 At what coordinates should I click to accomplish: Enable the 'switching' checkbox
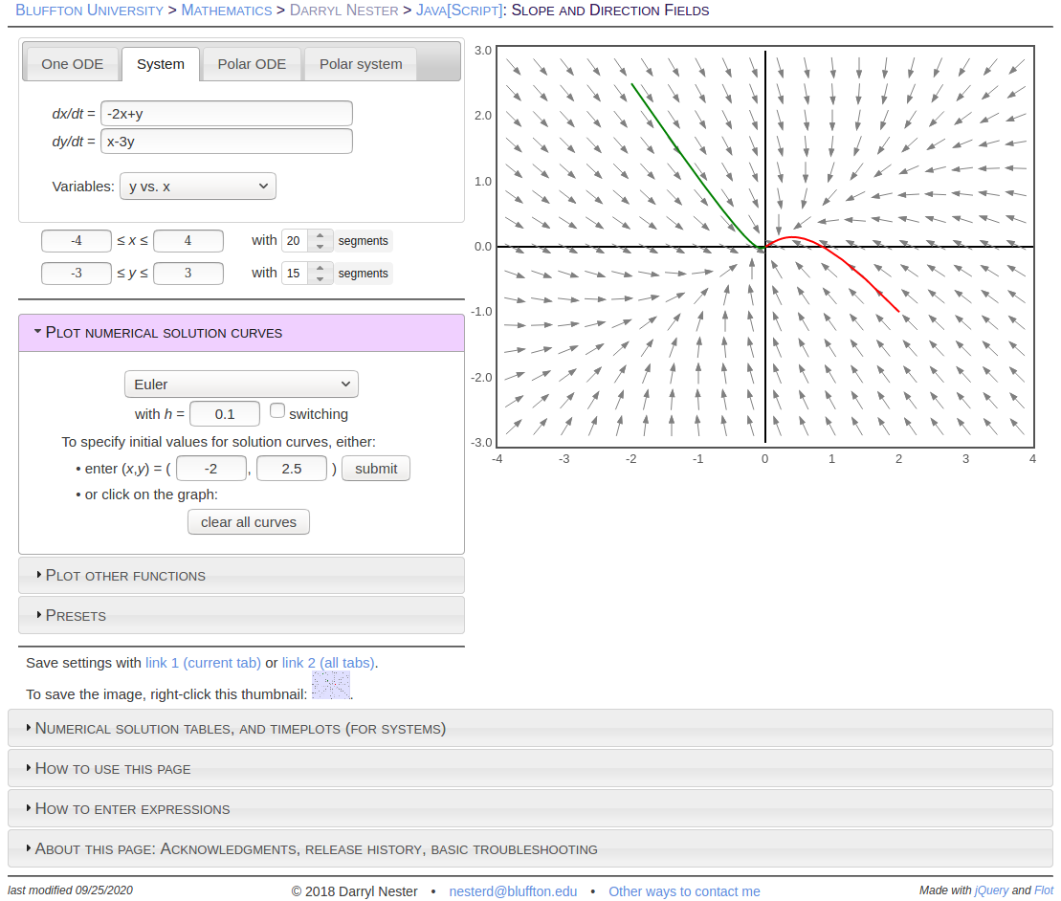[x=277, y=411]
